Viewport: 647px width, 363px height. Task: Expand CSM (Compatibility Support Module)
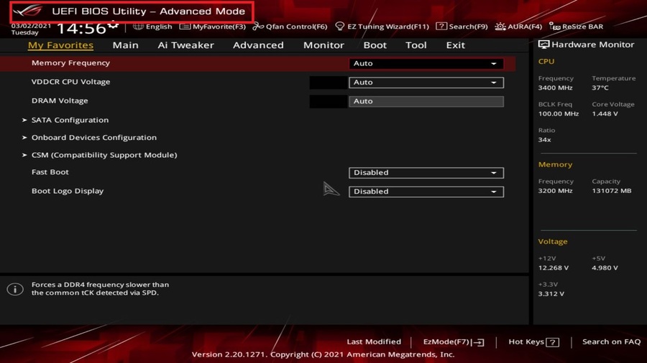(x=104, y=155)
